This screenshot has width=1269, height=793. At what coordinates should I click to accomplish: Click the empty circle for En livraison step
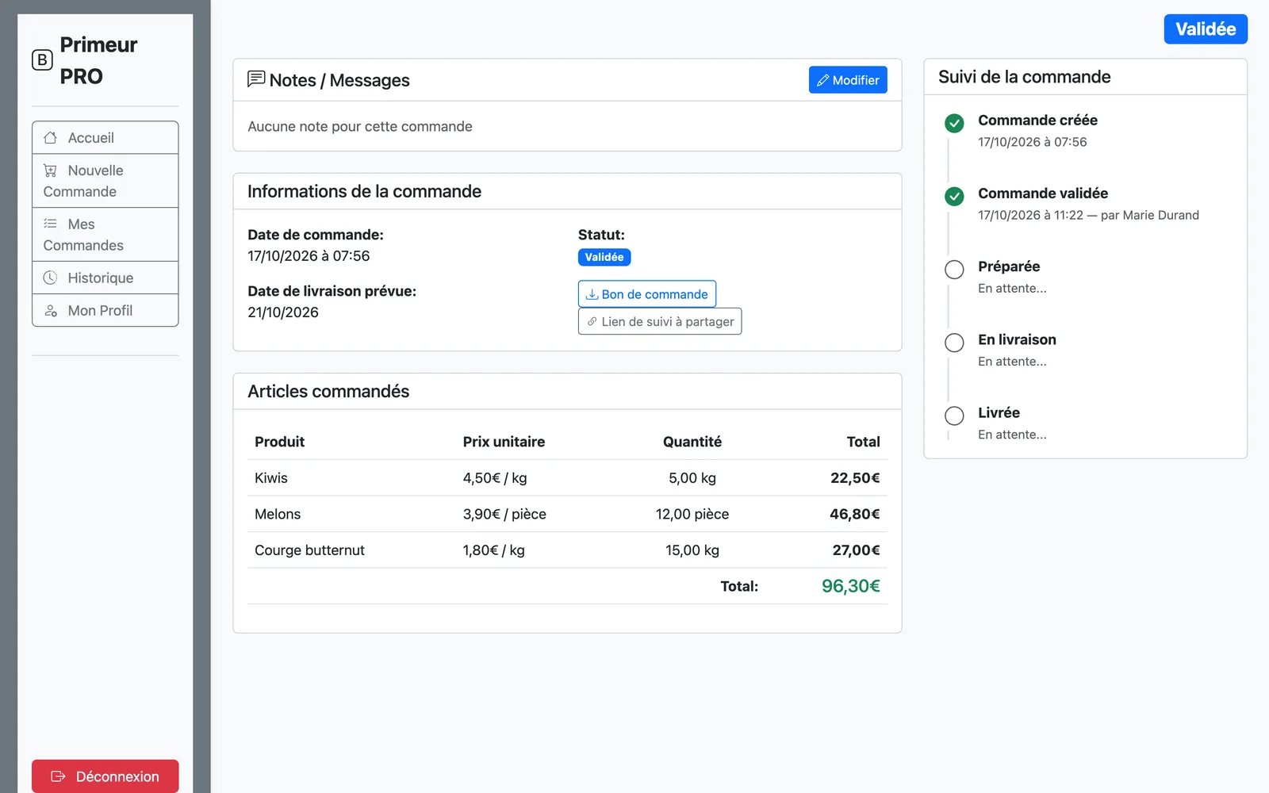coord(954,343)
